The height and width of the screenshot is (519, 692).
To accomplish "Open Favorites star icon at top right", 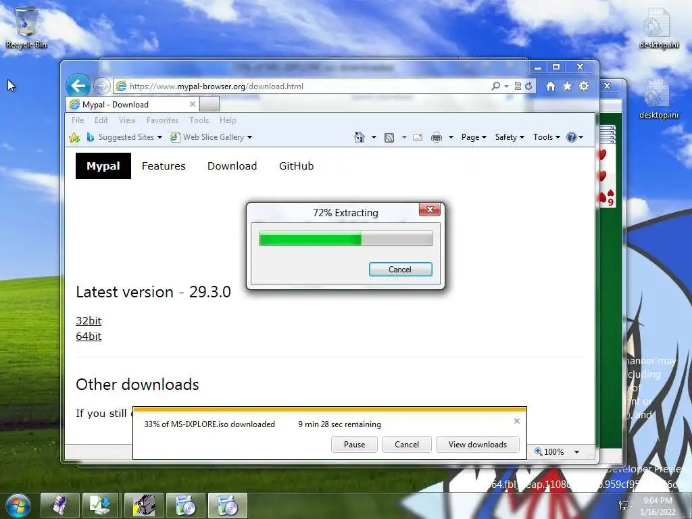I will 567,86.
